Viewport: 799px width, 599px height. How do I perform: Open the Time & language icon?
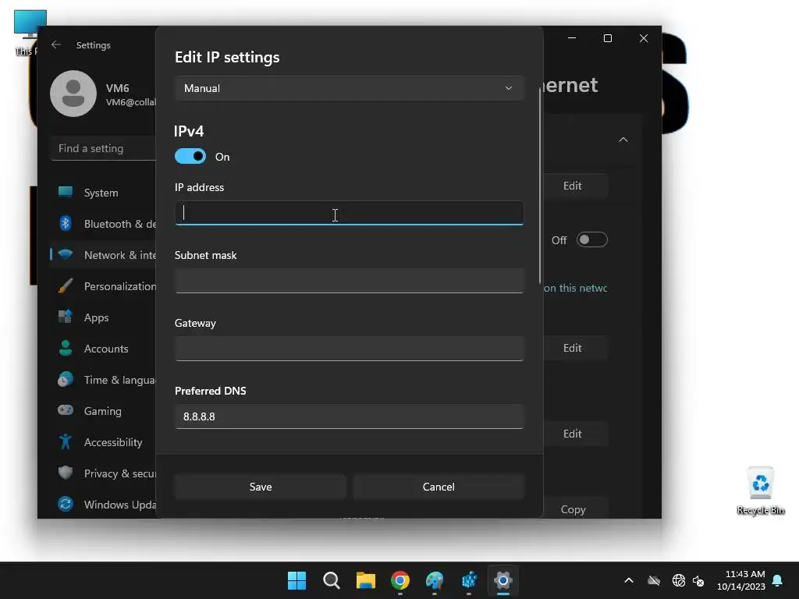point(66,380)
